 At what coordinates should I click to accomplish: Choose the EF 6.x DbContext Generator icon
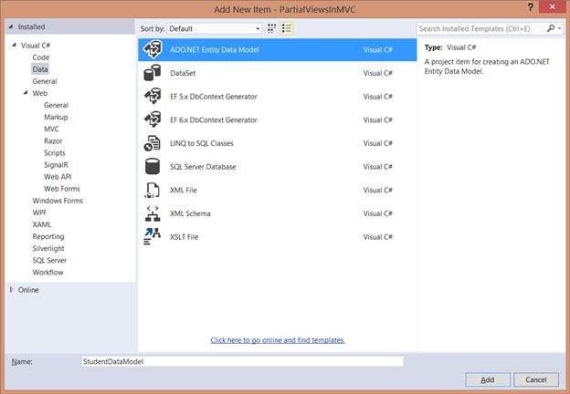coord(153,119)
